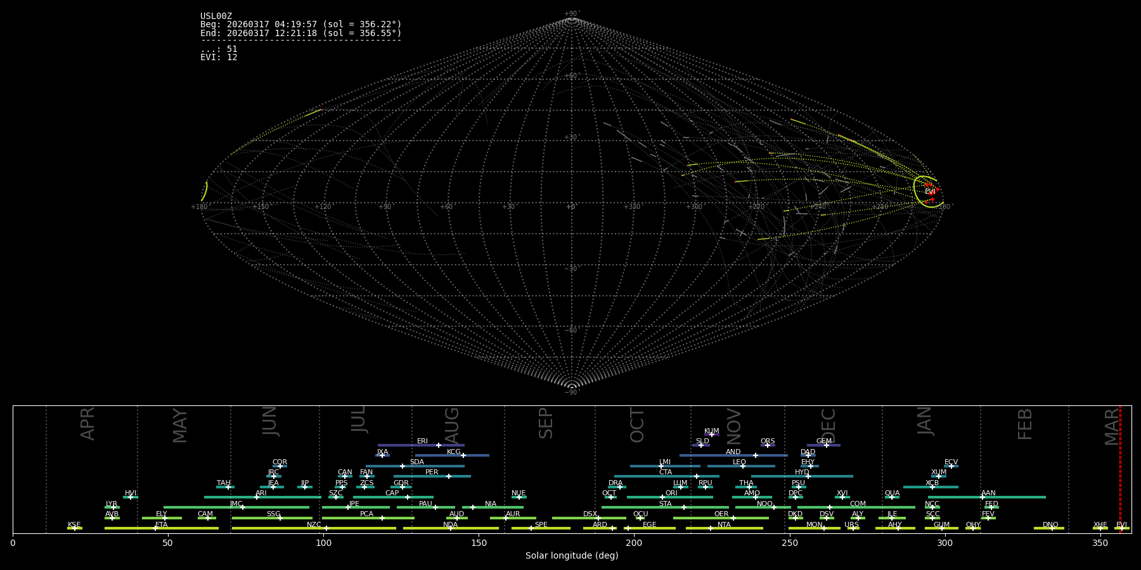Click the ERI shower label
The height and width of the screenshot is (570, 1141).
click(422, 441)
